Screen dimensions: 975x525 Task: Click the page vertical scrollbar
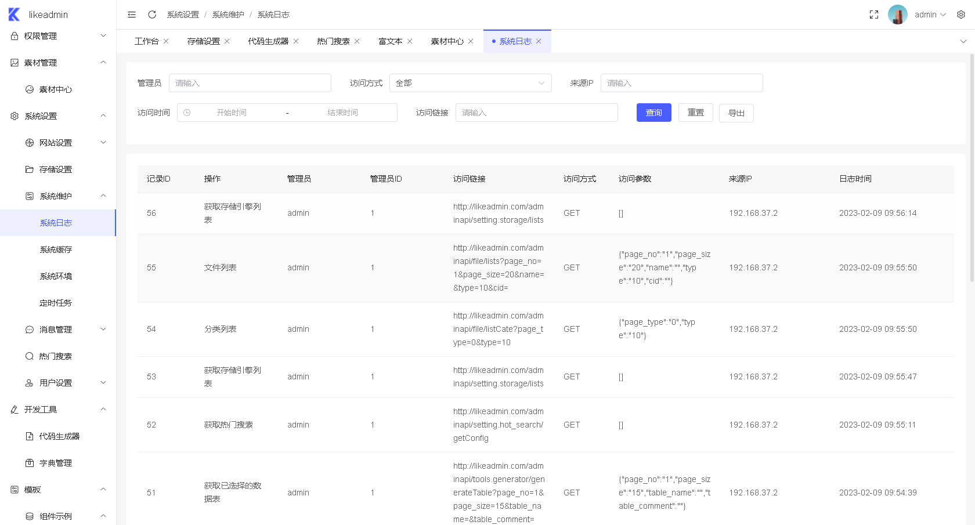972,168
